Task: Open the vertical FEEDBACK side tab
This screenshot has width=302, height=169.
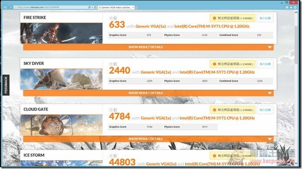Action: point(6,85)
